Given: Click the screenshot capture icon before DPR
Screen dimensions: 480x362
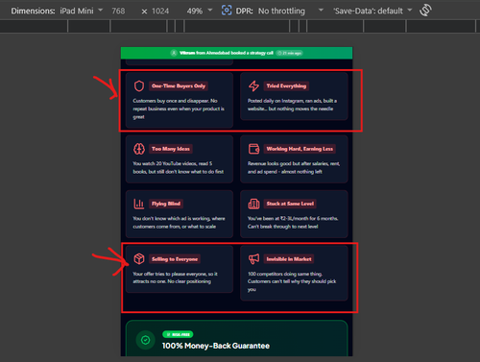Looking at the screenshot, I should point(227,11).
